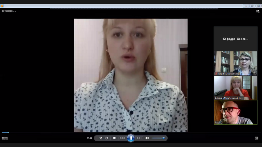Select the Алина Макаренко participant thumbnail
The height and width of the screenshot is (147, 262).
[x=235, y=88]
